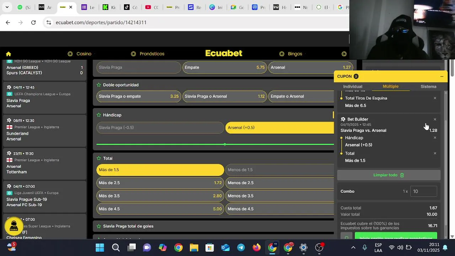Select the Menos de 2.5 option
Viewport: 455px width, 256px height.
[x=280, y=183]
